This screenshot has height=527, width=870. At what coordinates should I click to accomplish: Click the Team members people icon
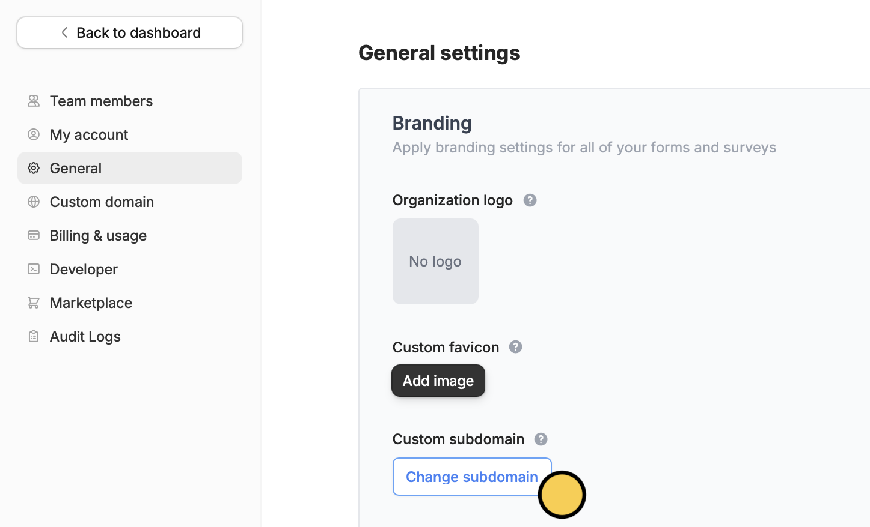coord(34,101)
